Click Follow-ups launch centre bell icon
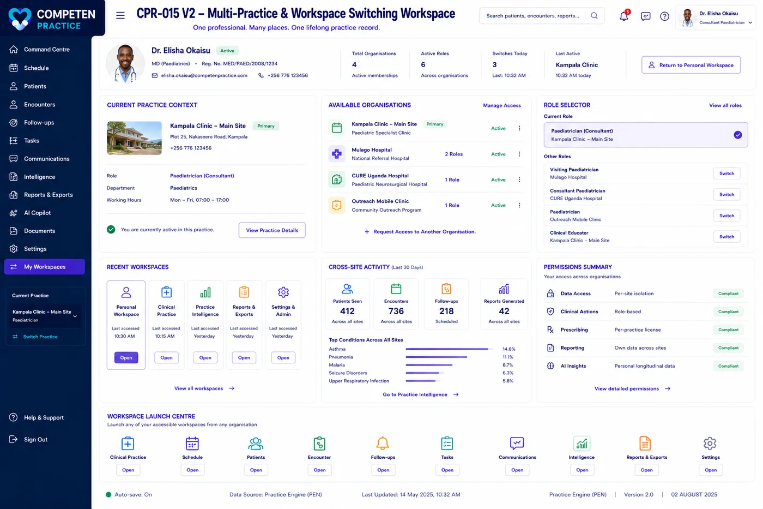 (383, 443)
